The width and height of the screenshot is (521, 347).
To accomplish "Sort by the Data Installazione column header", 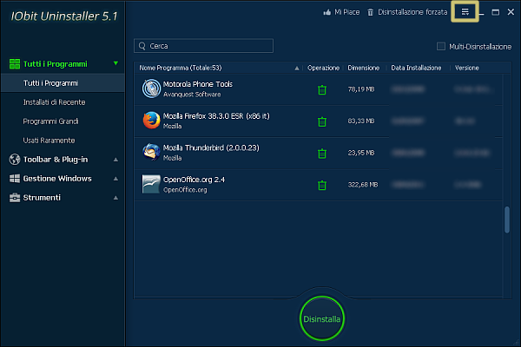I will [416, 68].
